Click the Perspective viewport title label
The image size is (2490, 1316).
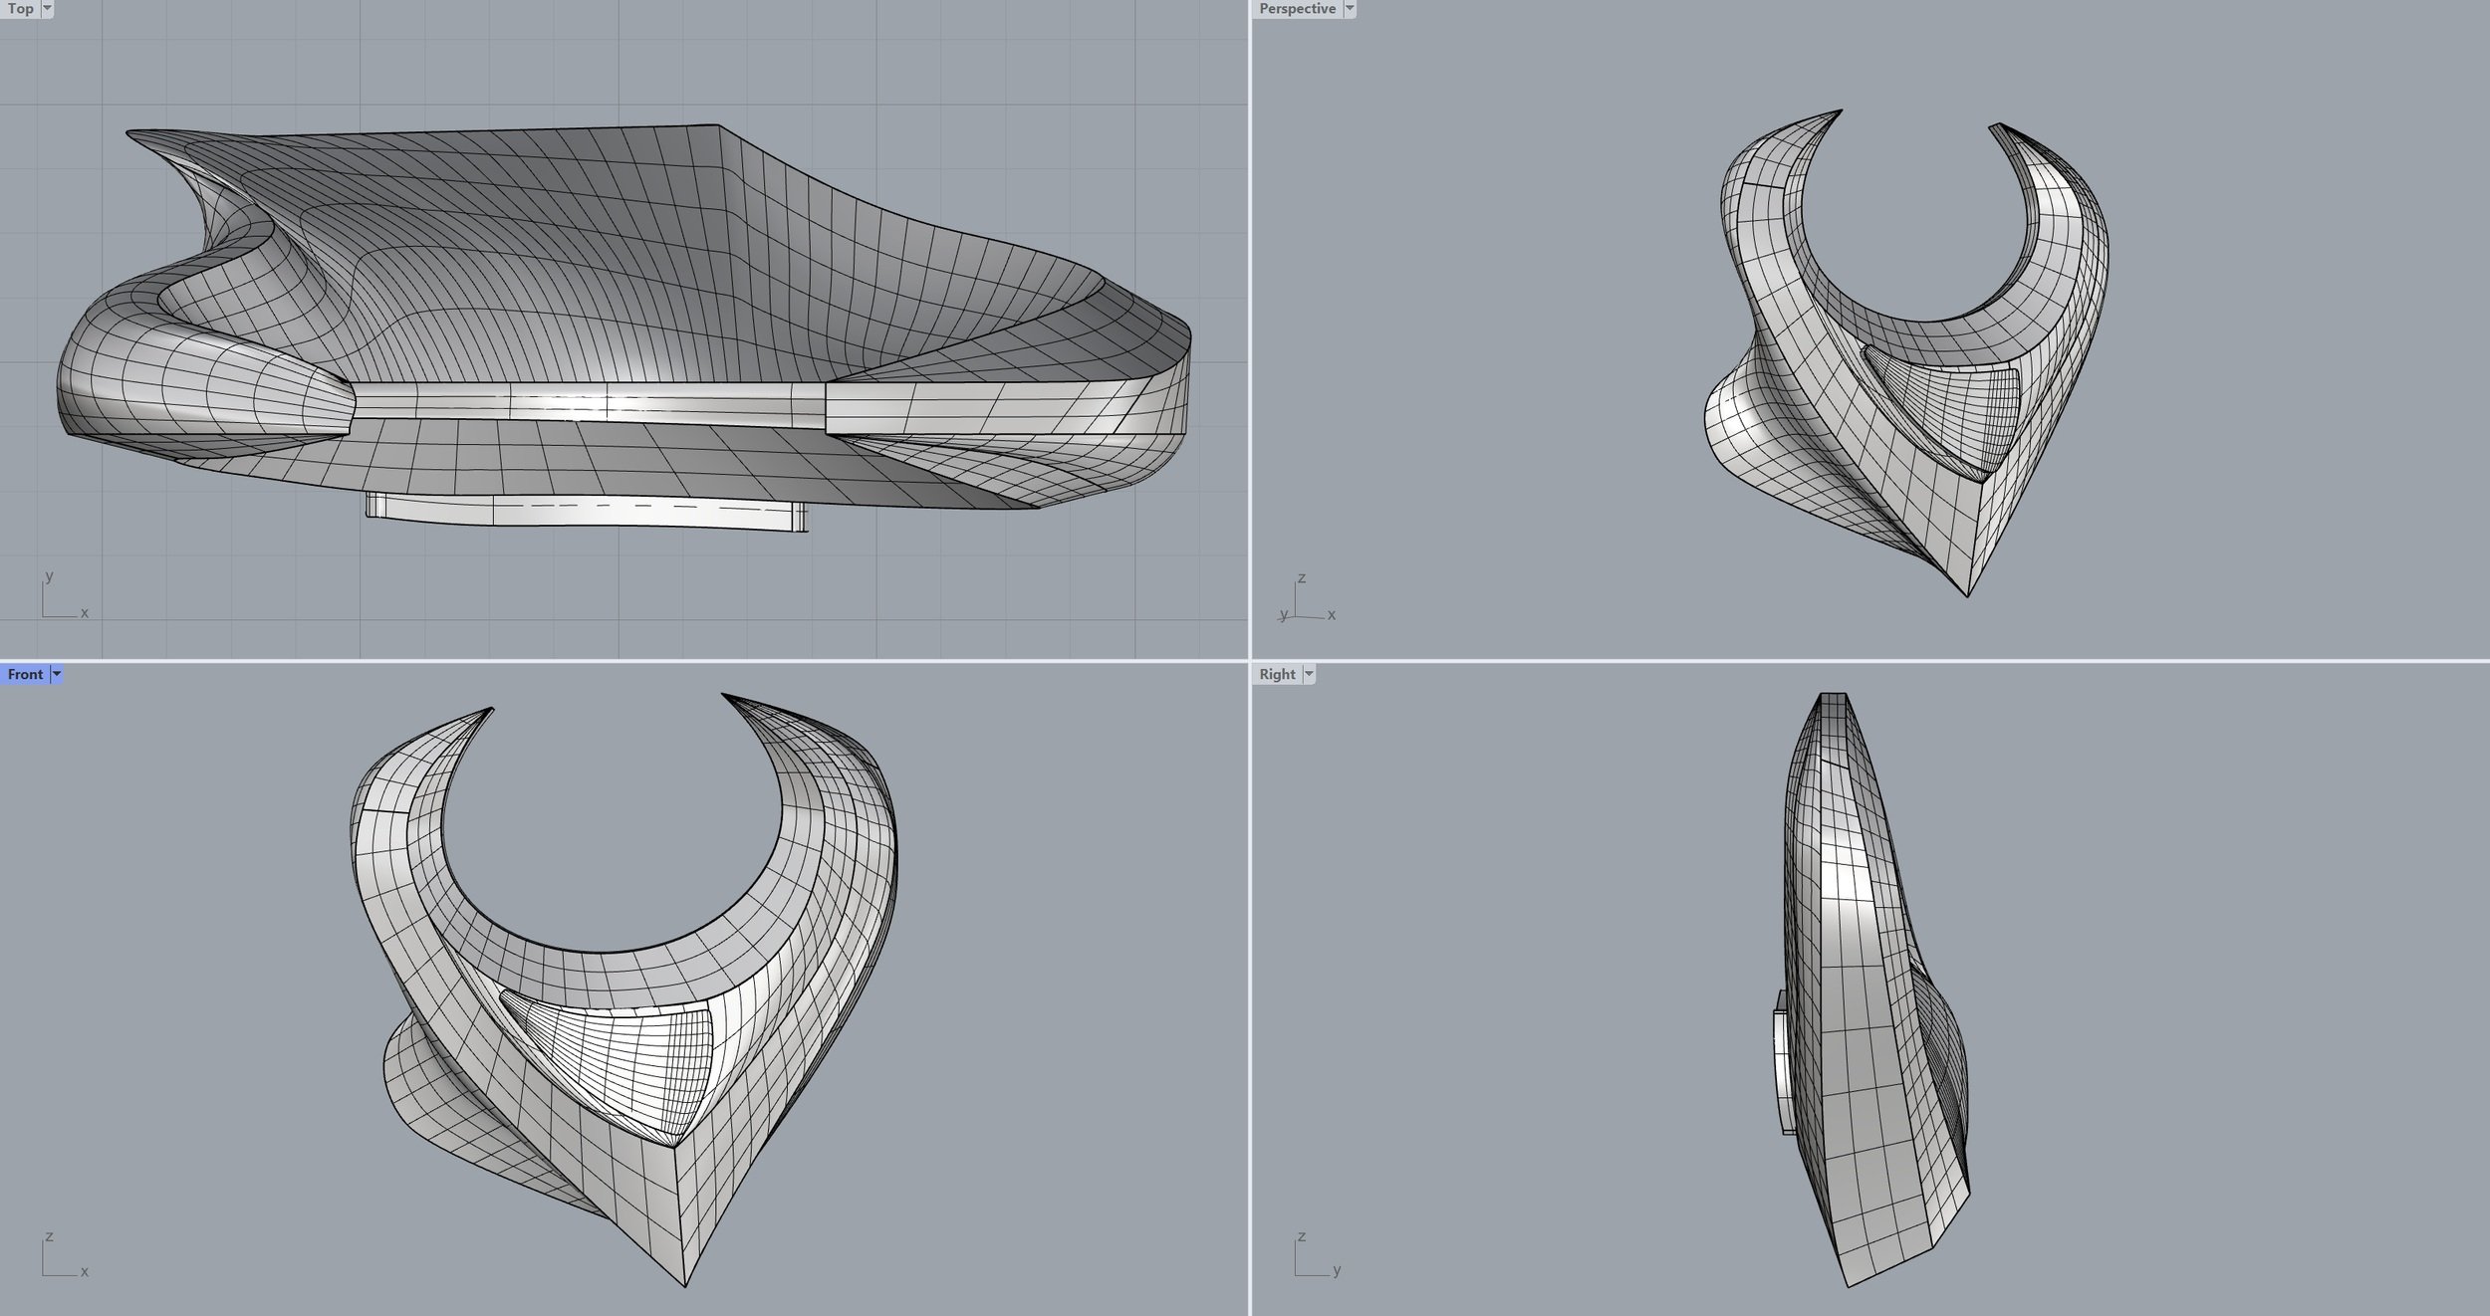coord(1297,9)
